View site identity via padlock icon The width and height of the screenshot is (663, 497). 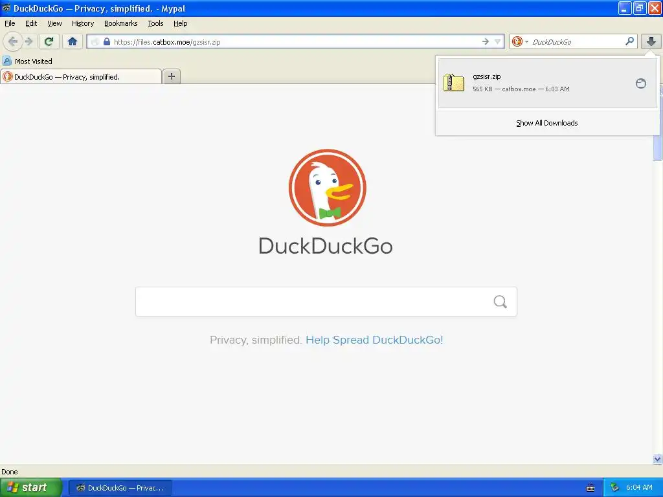click(107, 41)
